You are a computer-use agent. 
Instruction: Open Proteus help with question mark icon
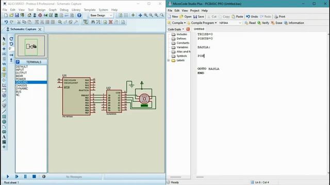click(x=79, y=15)
